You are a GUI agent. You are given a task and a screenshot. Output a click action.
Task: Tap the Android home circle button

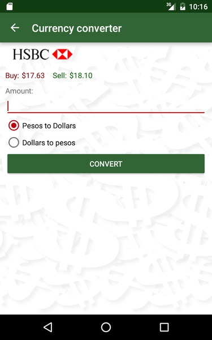106,327
